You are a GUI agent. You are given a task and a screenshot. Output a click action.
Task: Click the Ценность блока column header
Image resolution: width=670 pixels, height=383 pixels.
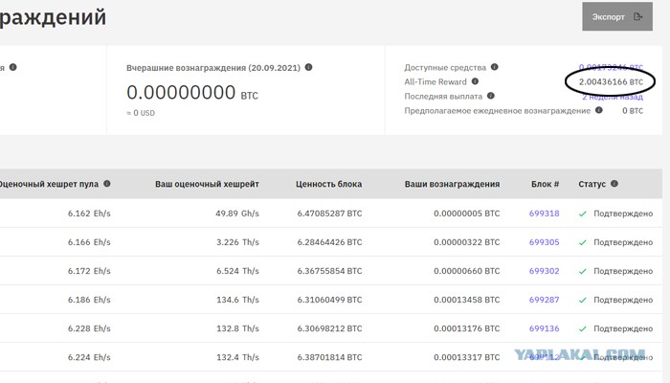pos(328,184)
